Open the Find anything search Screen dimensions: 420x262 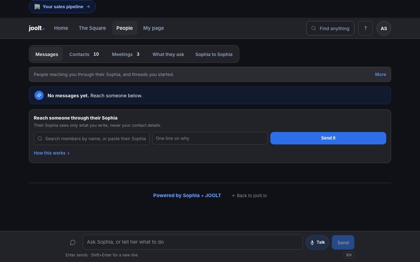(330, 28)
